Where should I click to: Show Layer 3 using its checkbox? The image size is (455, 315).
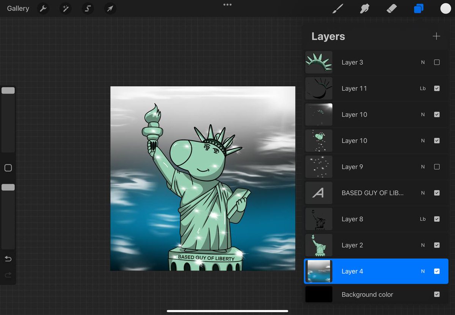click(437, 62)
